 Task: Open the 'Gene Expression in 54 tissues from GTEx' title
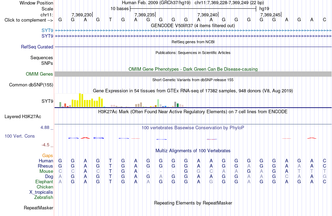(193, 91)
